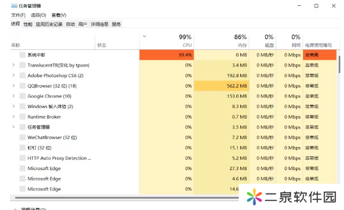Expand the TranslucentTB process group
The height and width of the screenshot is (210, 344).
[x=14, y=65]
